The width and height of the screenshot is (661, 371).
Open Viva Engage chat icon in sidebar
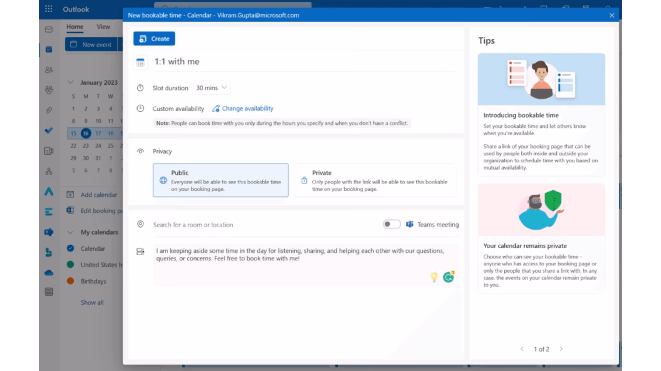[49, 232]
